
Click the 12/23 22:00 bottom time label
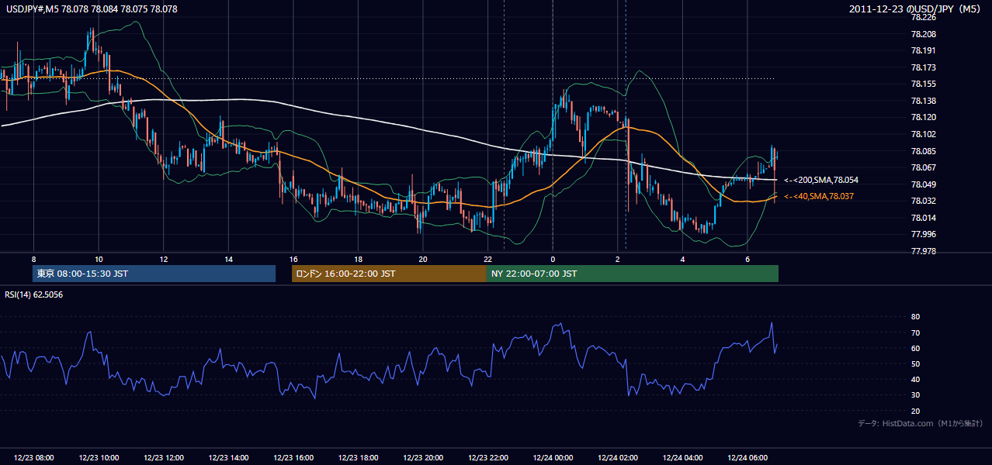pyautogui.click(x=487, y=458)
